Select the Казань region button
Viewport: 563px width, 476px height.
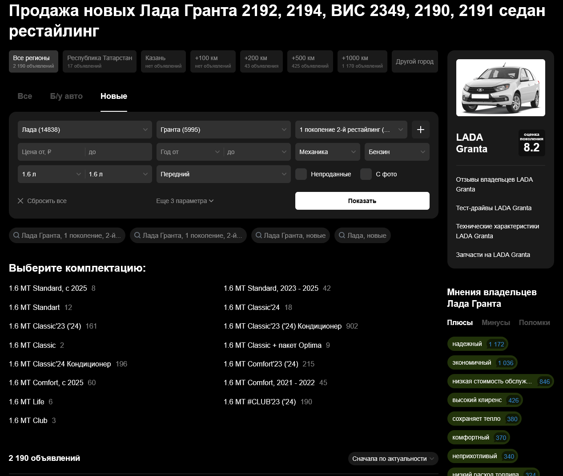[x=163, y=61]
